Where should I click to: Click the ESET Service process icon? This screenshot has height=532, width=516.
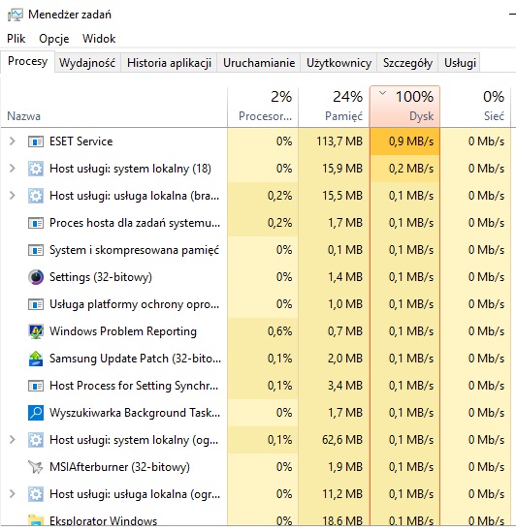click(x=36, y=141)
